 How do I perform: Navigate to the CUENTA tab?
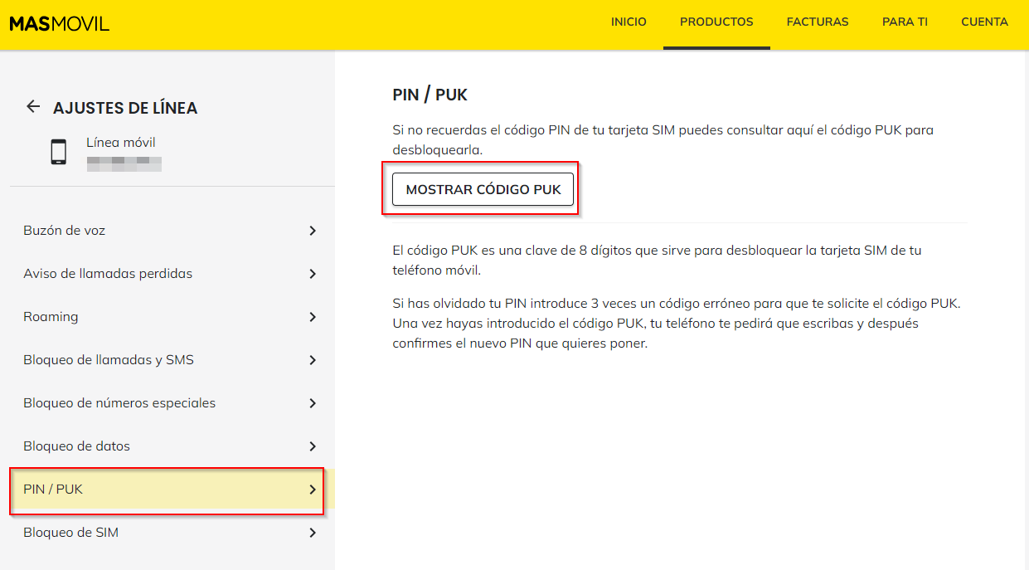(x=984, y=22)
